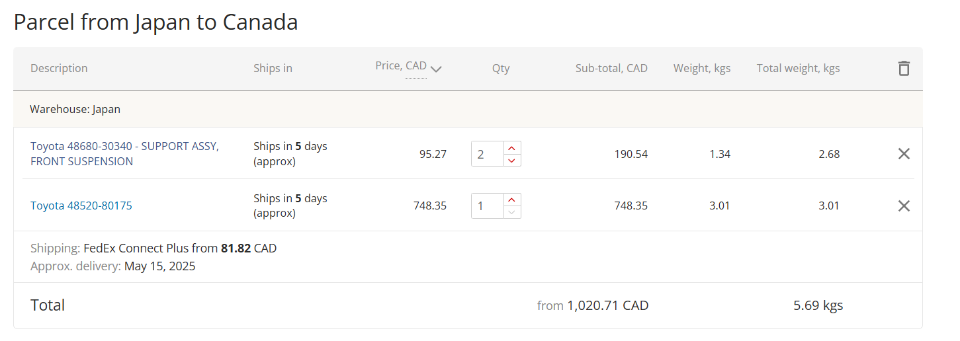Click the Description column header
The image size is (960, 341).
point(59,68)
